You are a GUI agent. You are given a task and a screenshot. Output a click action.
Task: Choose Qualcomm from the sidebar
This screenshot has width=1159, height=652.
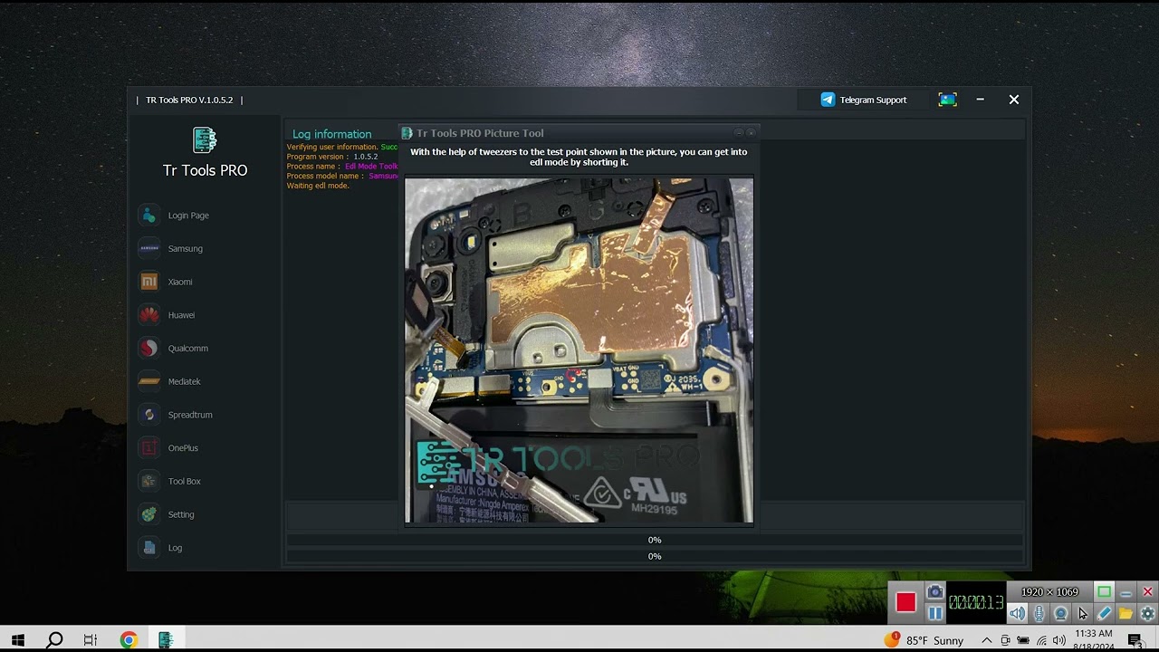pos(173,349)
